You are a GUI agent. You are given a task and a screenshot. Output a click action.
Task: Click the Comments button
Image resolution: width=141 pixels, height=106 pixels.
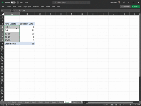[125, 6]
